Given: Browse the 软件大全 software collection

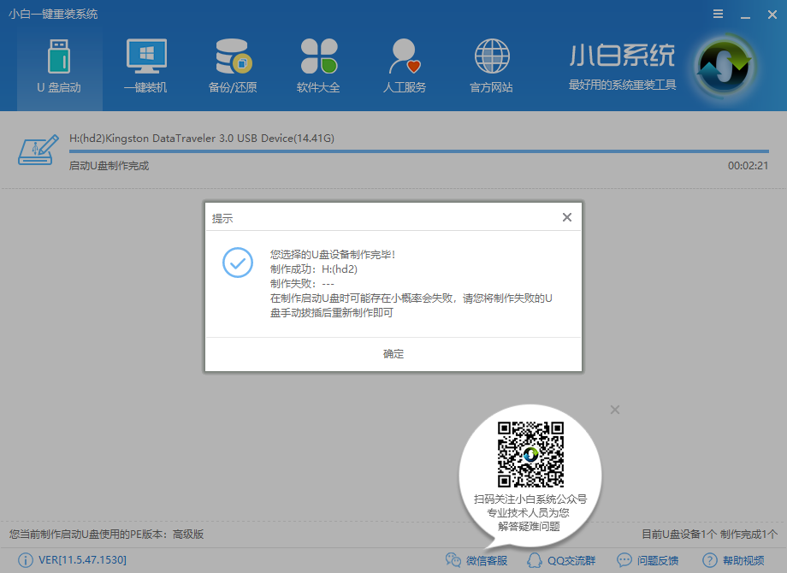Looking at the screenshot, I should tap(318, 65).
